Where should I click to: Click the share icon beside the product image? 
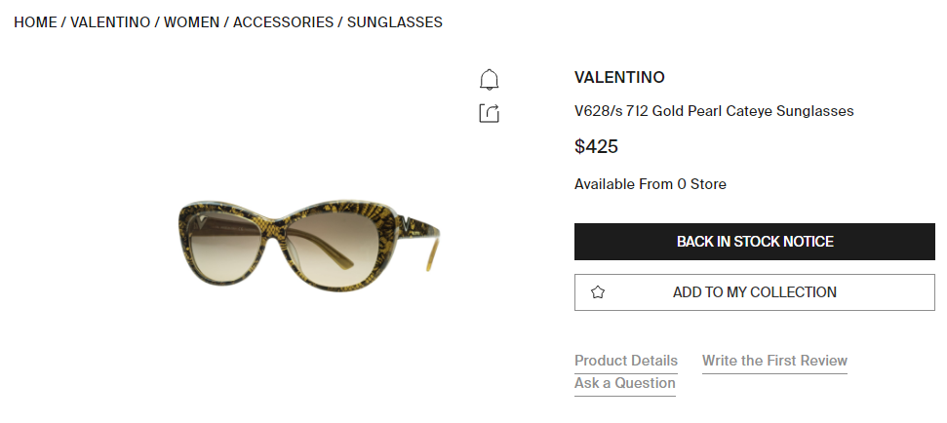pyautogui.click(x=490, y=113)
